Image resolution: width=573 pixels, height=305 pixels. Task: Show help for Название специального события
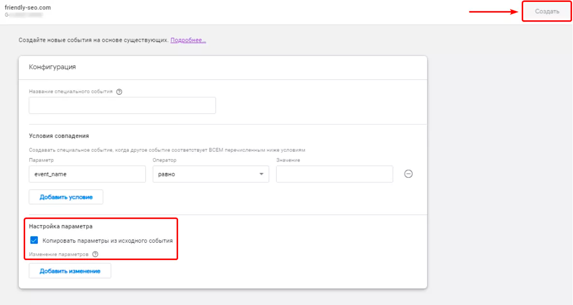tap(119, 91)
